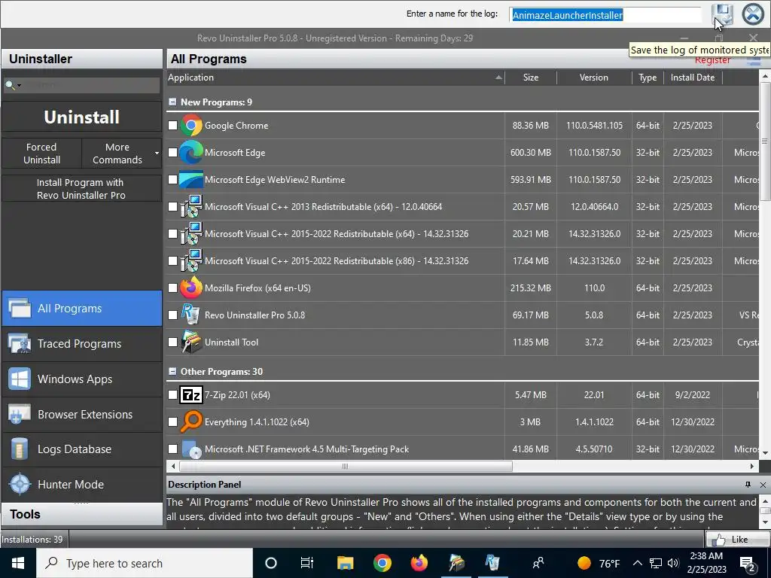The image size is (771, 578).
Task: Check the Microsoft Edge checkbox
Action: 172,152
